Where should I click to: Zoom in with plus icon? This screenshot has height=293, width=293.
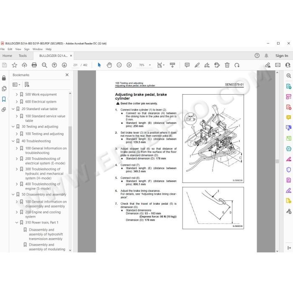pyautogui.click(x=129, y=65)
